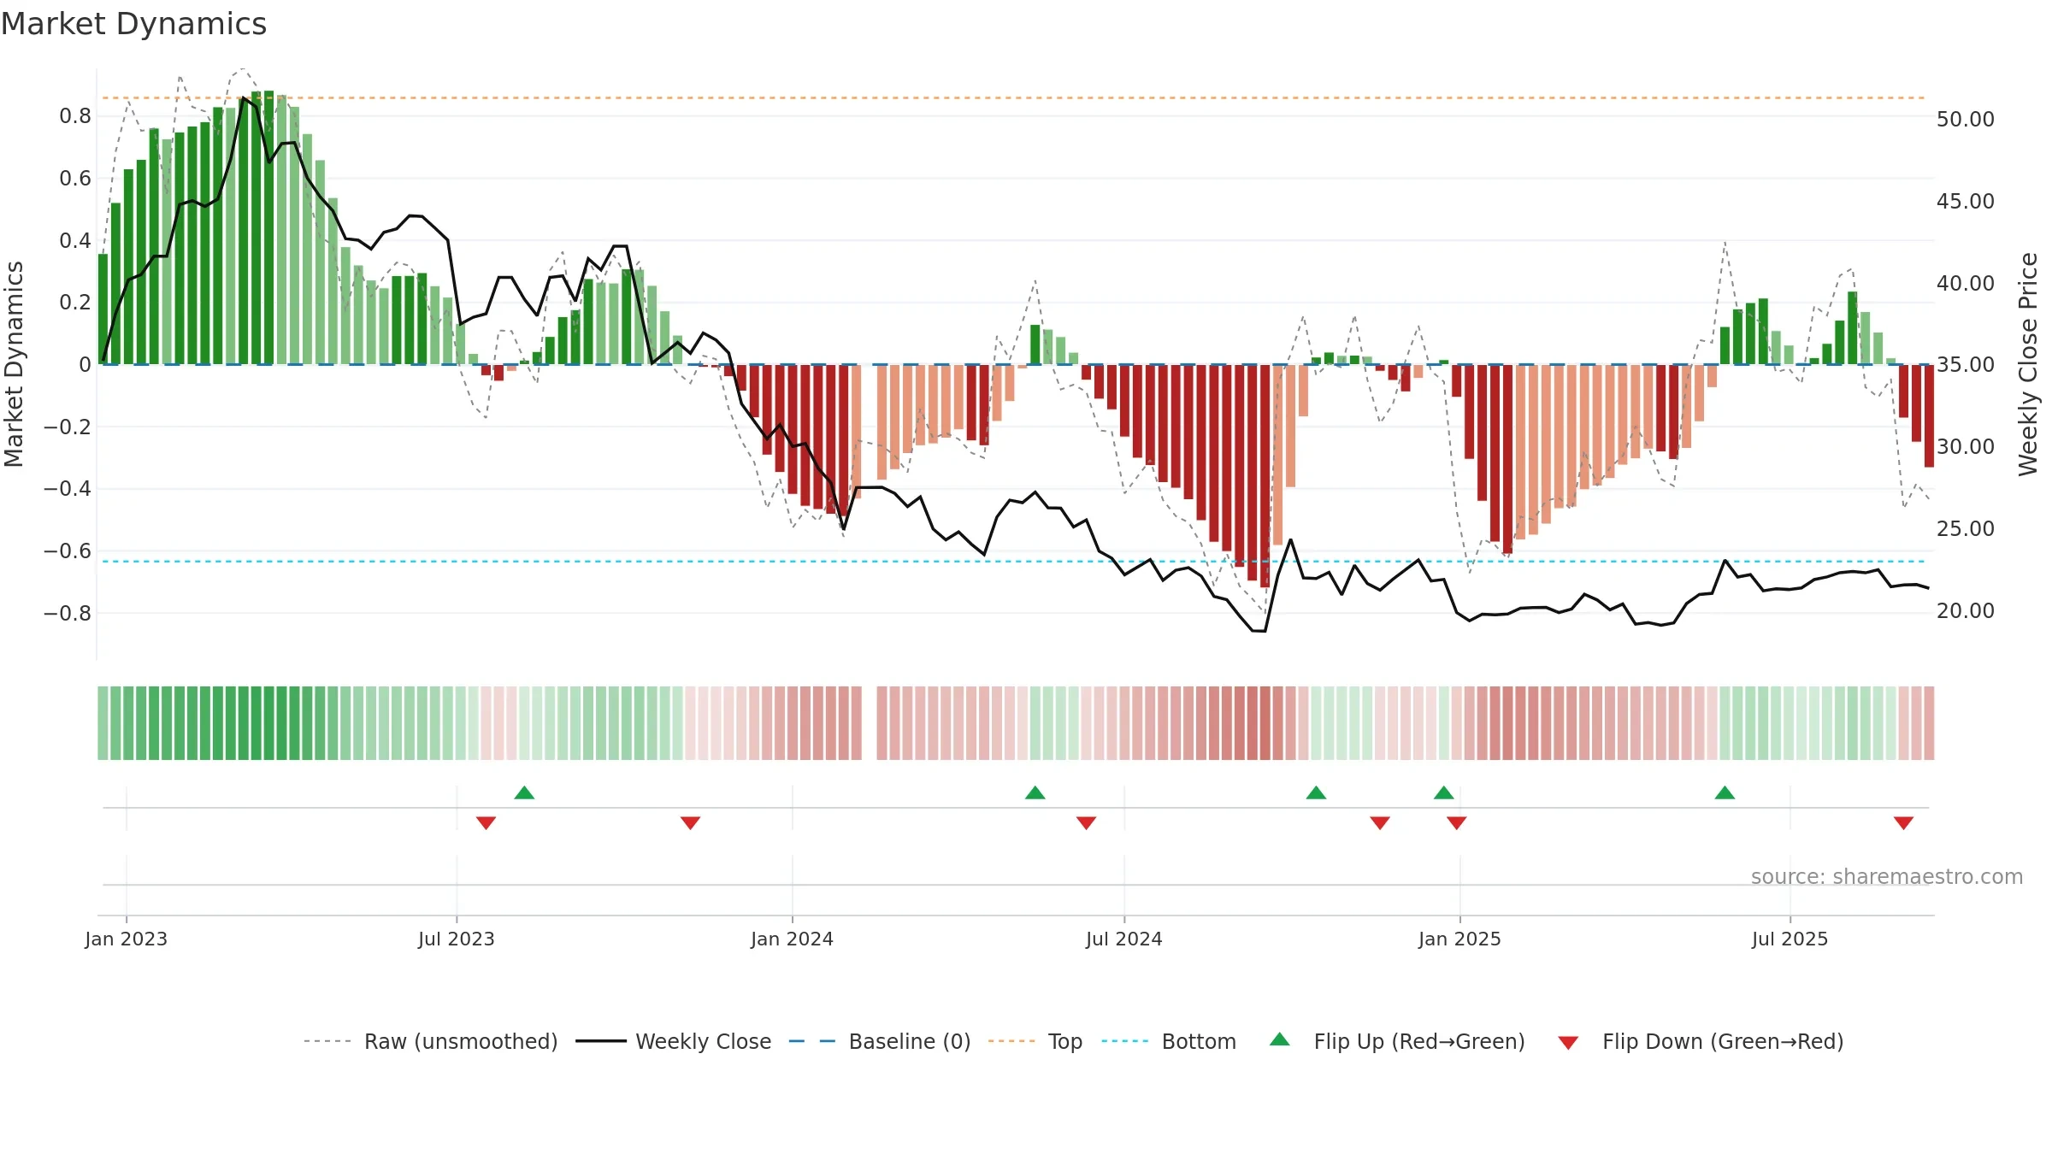
Task: Click the flip-up marker after Jul 2025 gridline's left
Action: 1725,793
